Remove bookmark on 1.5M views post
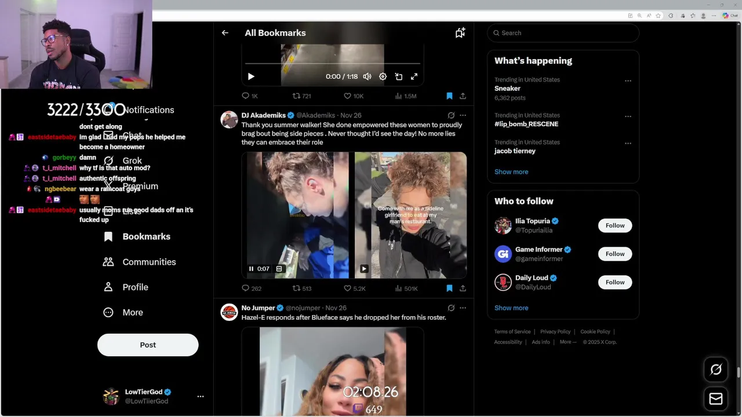This screenshot has width=742, height=417. [449, 96]
